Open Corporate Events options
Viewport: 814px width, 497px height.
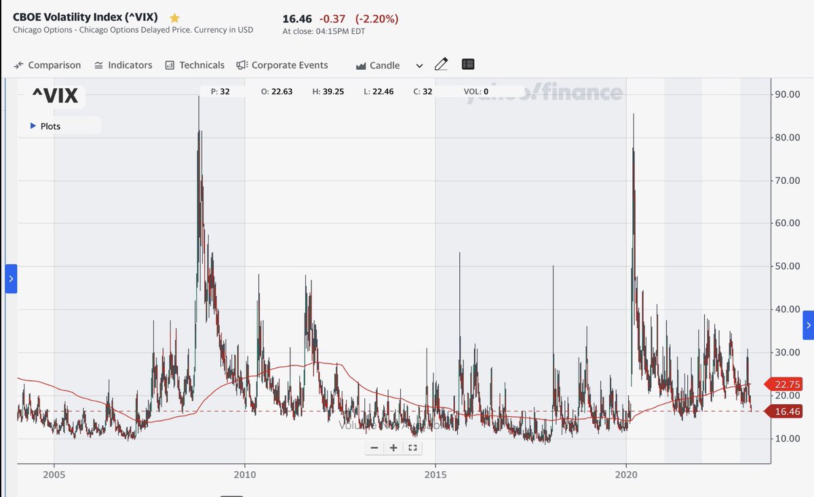[x=282, y=65]
